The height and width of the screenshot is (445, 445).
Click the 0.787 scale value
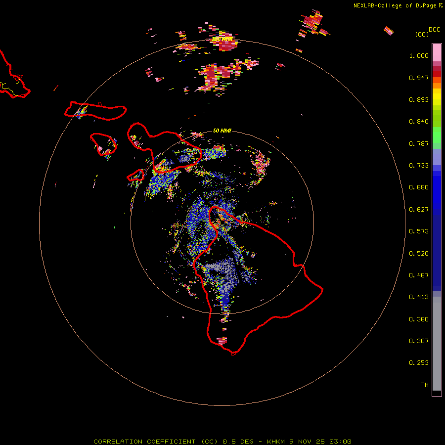(419, 143)
